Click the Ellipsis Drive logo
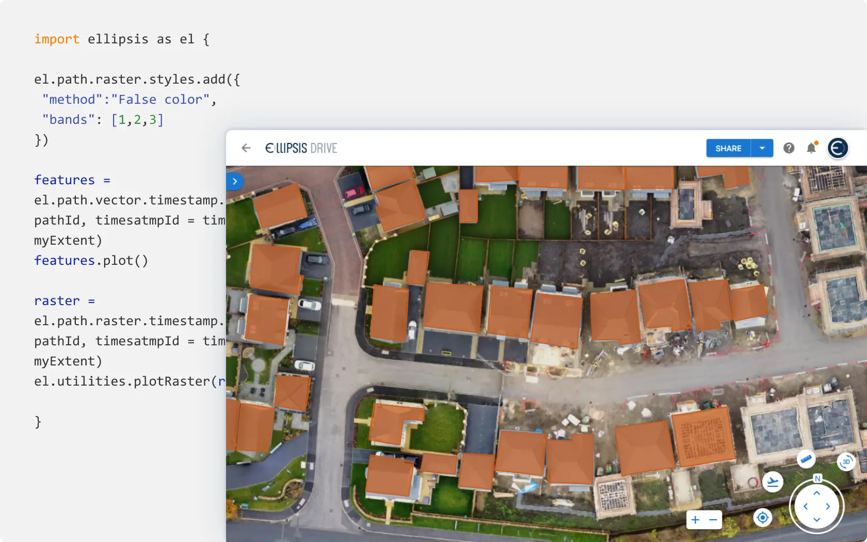 (x=301, y=148)
